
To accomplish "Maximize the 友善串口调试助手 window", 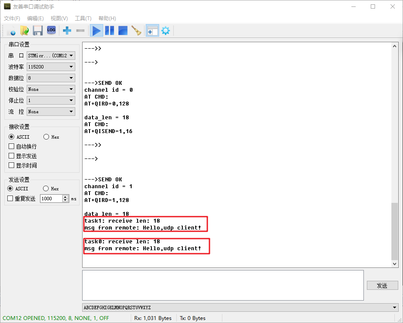I will (373, 7).
